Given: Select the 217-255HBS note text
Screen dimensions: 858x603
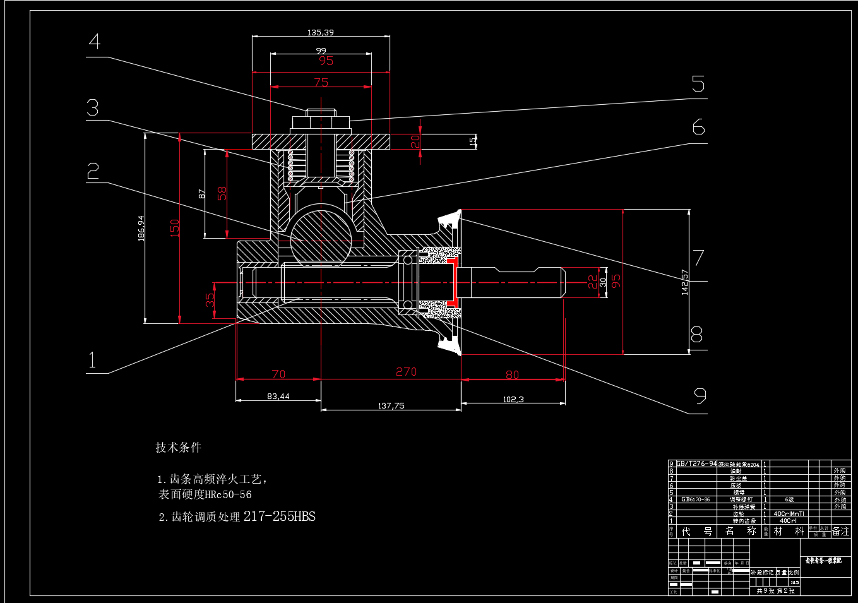Looking at the screenshot, I should (x=280, y=516).
